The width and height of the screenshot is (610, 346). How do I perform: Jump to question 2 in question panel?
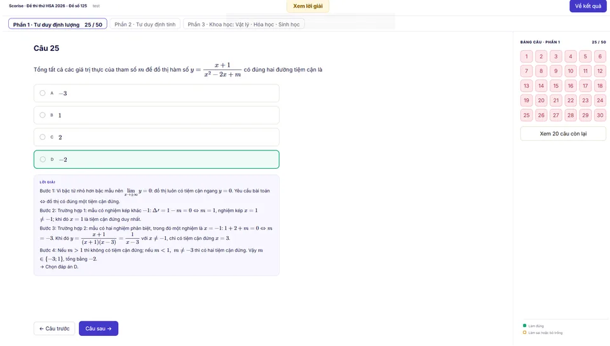(x=541, y=57)
